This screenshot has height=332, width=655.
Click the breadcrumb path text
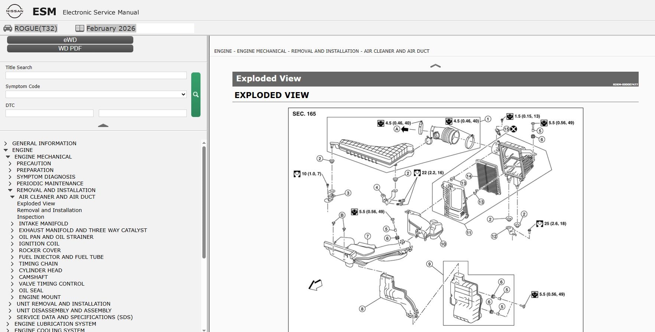point(322,51)
